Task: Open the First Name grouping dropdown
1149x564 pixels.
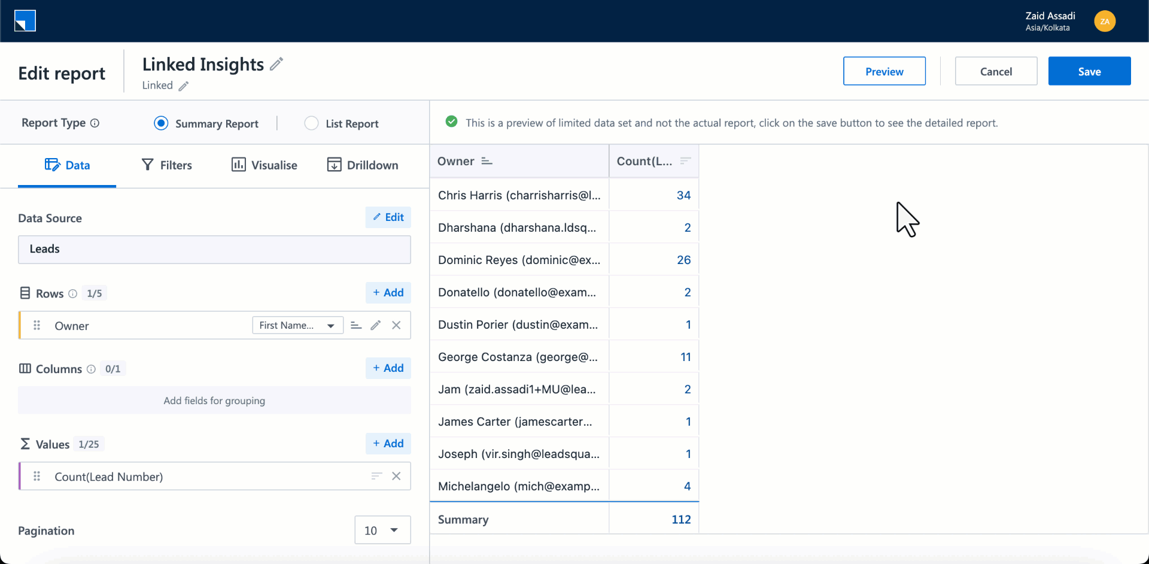Action: (297, 325)
